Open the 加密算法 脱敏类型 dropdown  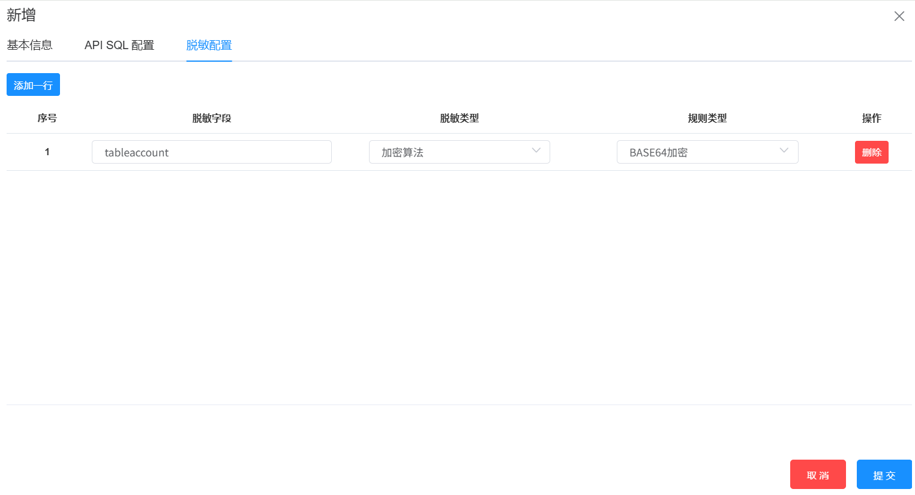[450, 152]
